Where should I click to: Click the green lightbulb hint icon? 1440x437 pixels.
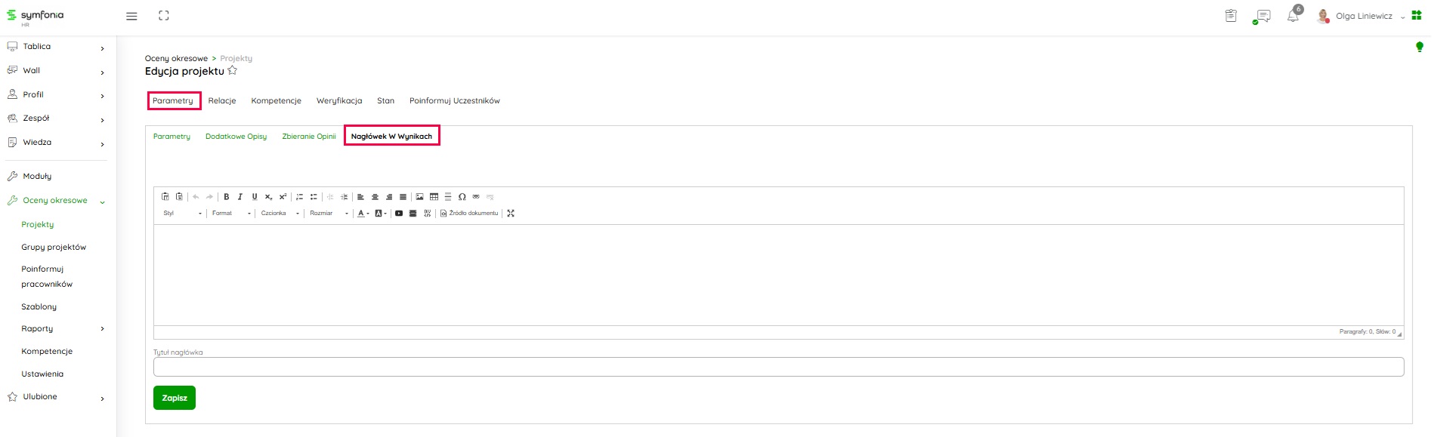[x=1419, y=47]
